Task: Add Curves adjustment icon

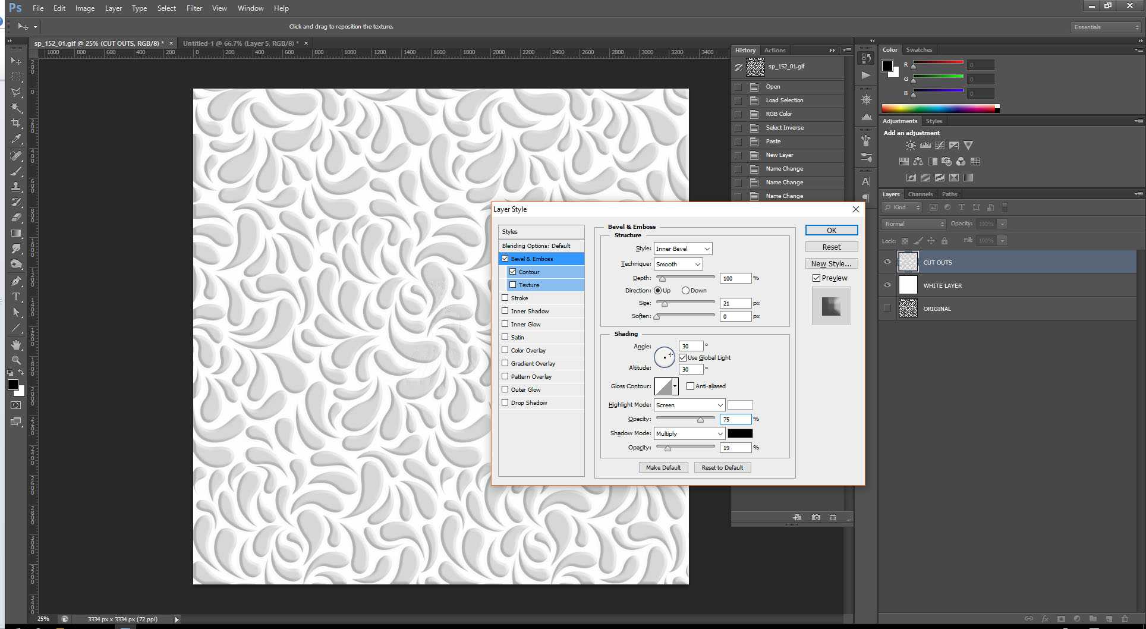Action: click(939, 145)
